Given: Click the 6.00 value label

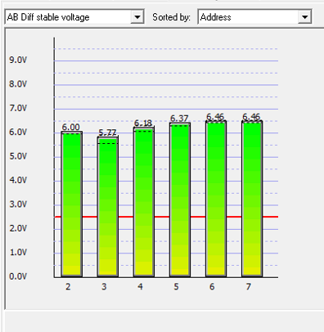Looking at the screenshot, I should click(x=71, y=127).
